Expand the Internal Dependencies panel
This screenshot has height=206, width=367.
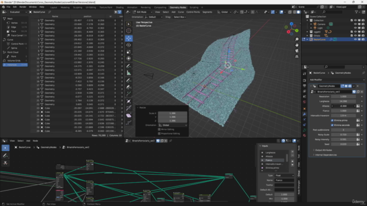[x=326, y=155]
